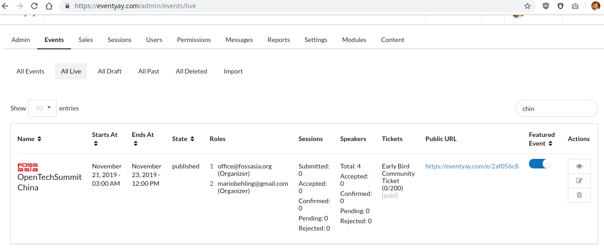Go to the Permissions tab
Image resolution: width=604 pixels, height=252 pixels.
(194, 40)
